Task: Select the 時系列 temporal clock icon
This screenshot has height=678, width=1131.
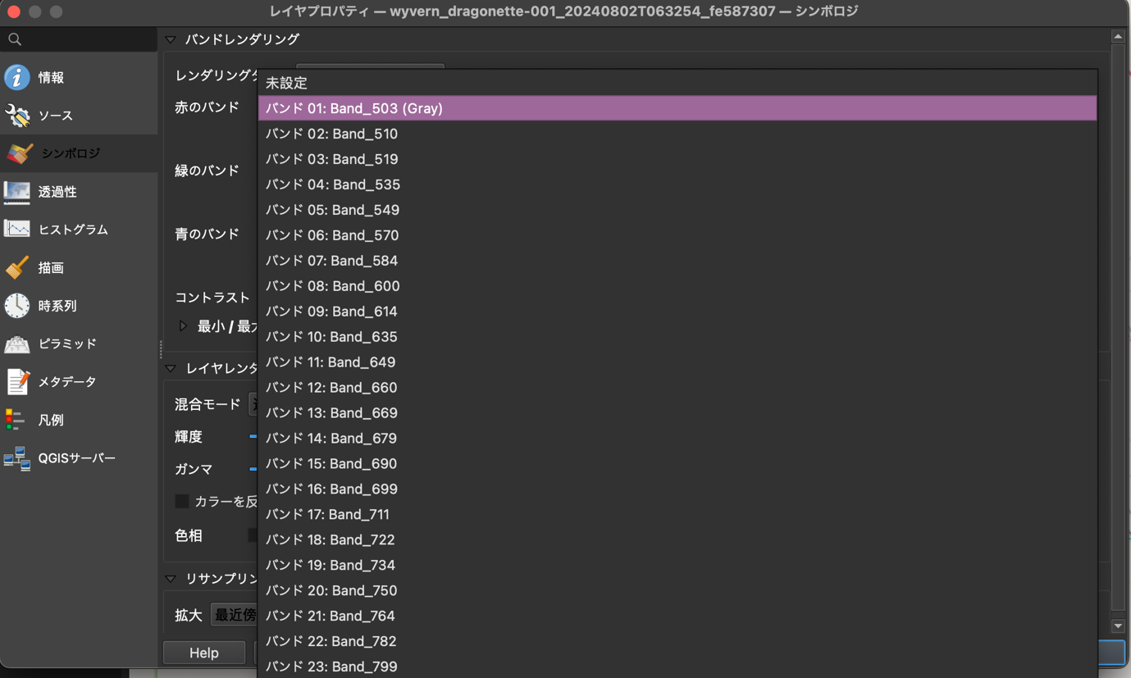Action: 17,306
